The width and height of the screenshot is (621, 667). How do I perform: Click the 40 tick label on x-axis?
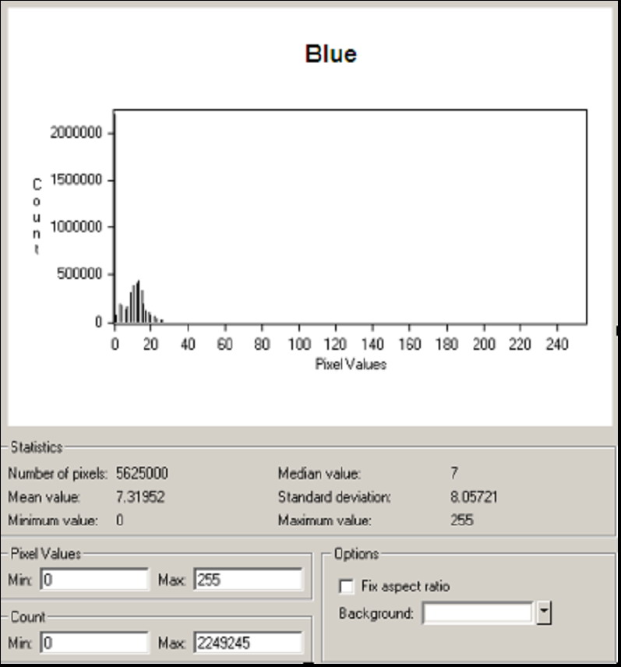pos(188,344)
